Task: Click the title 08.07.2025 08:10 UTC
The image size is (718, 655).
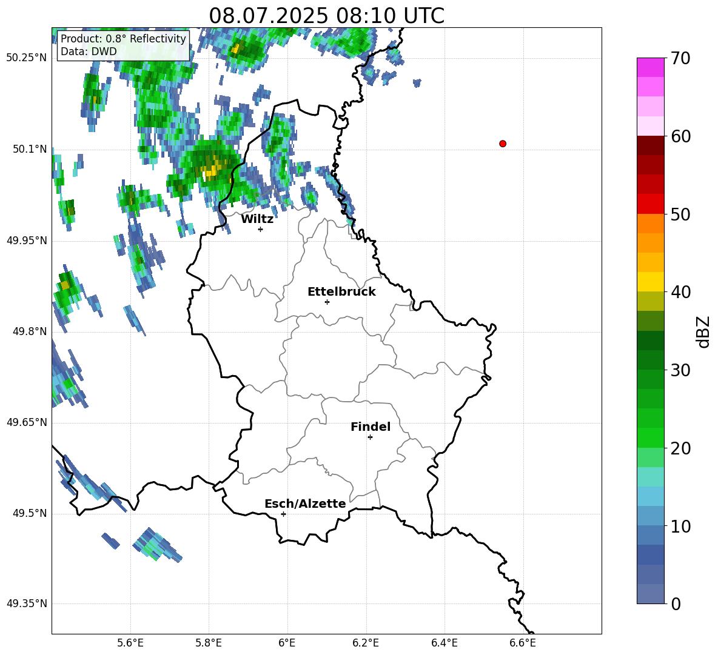Action: (x=326, y=16)
